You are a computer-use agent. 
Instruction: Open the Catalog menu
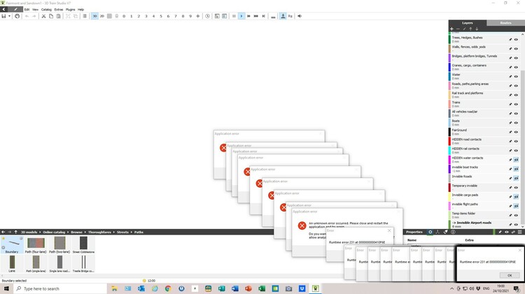(46, 9)
